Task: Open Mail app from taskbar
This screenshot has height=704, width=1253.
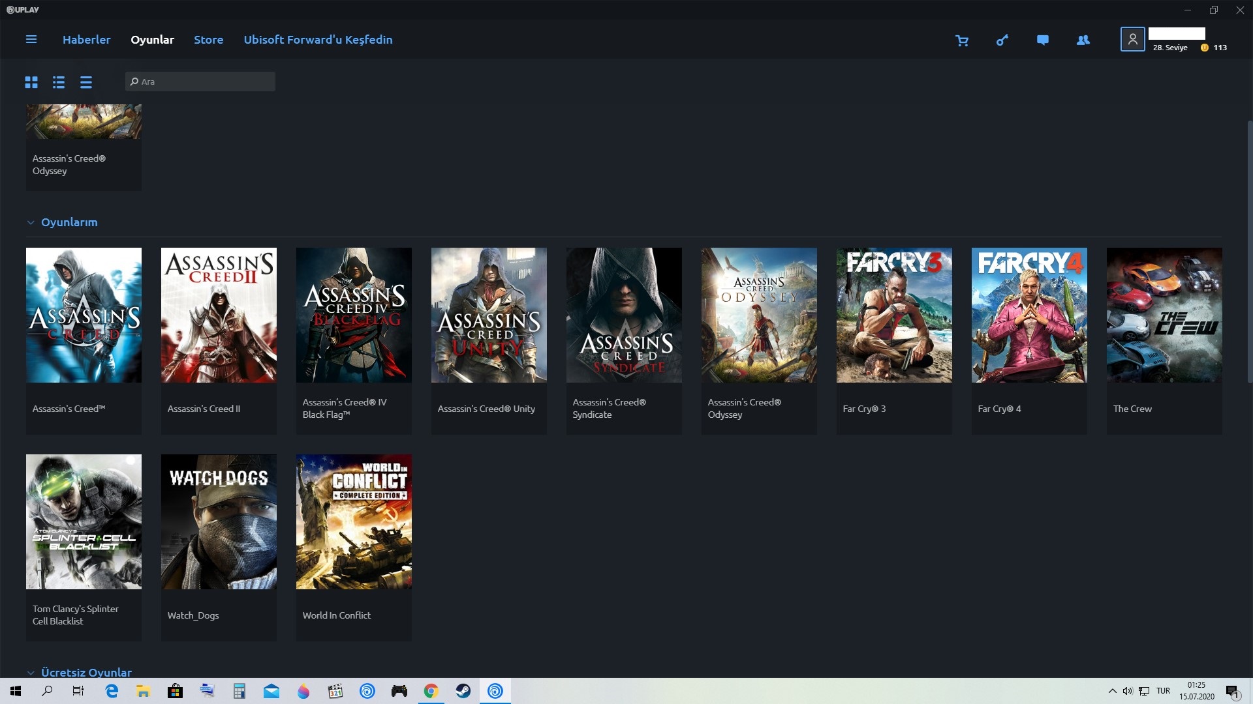Action: 271,691
